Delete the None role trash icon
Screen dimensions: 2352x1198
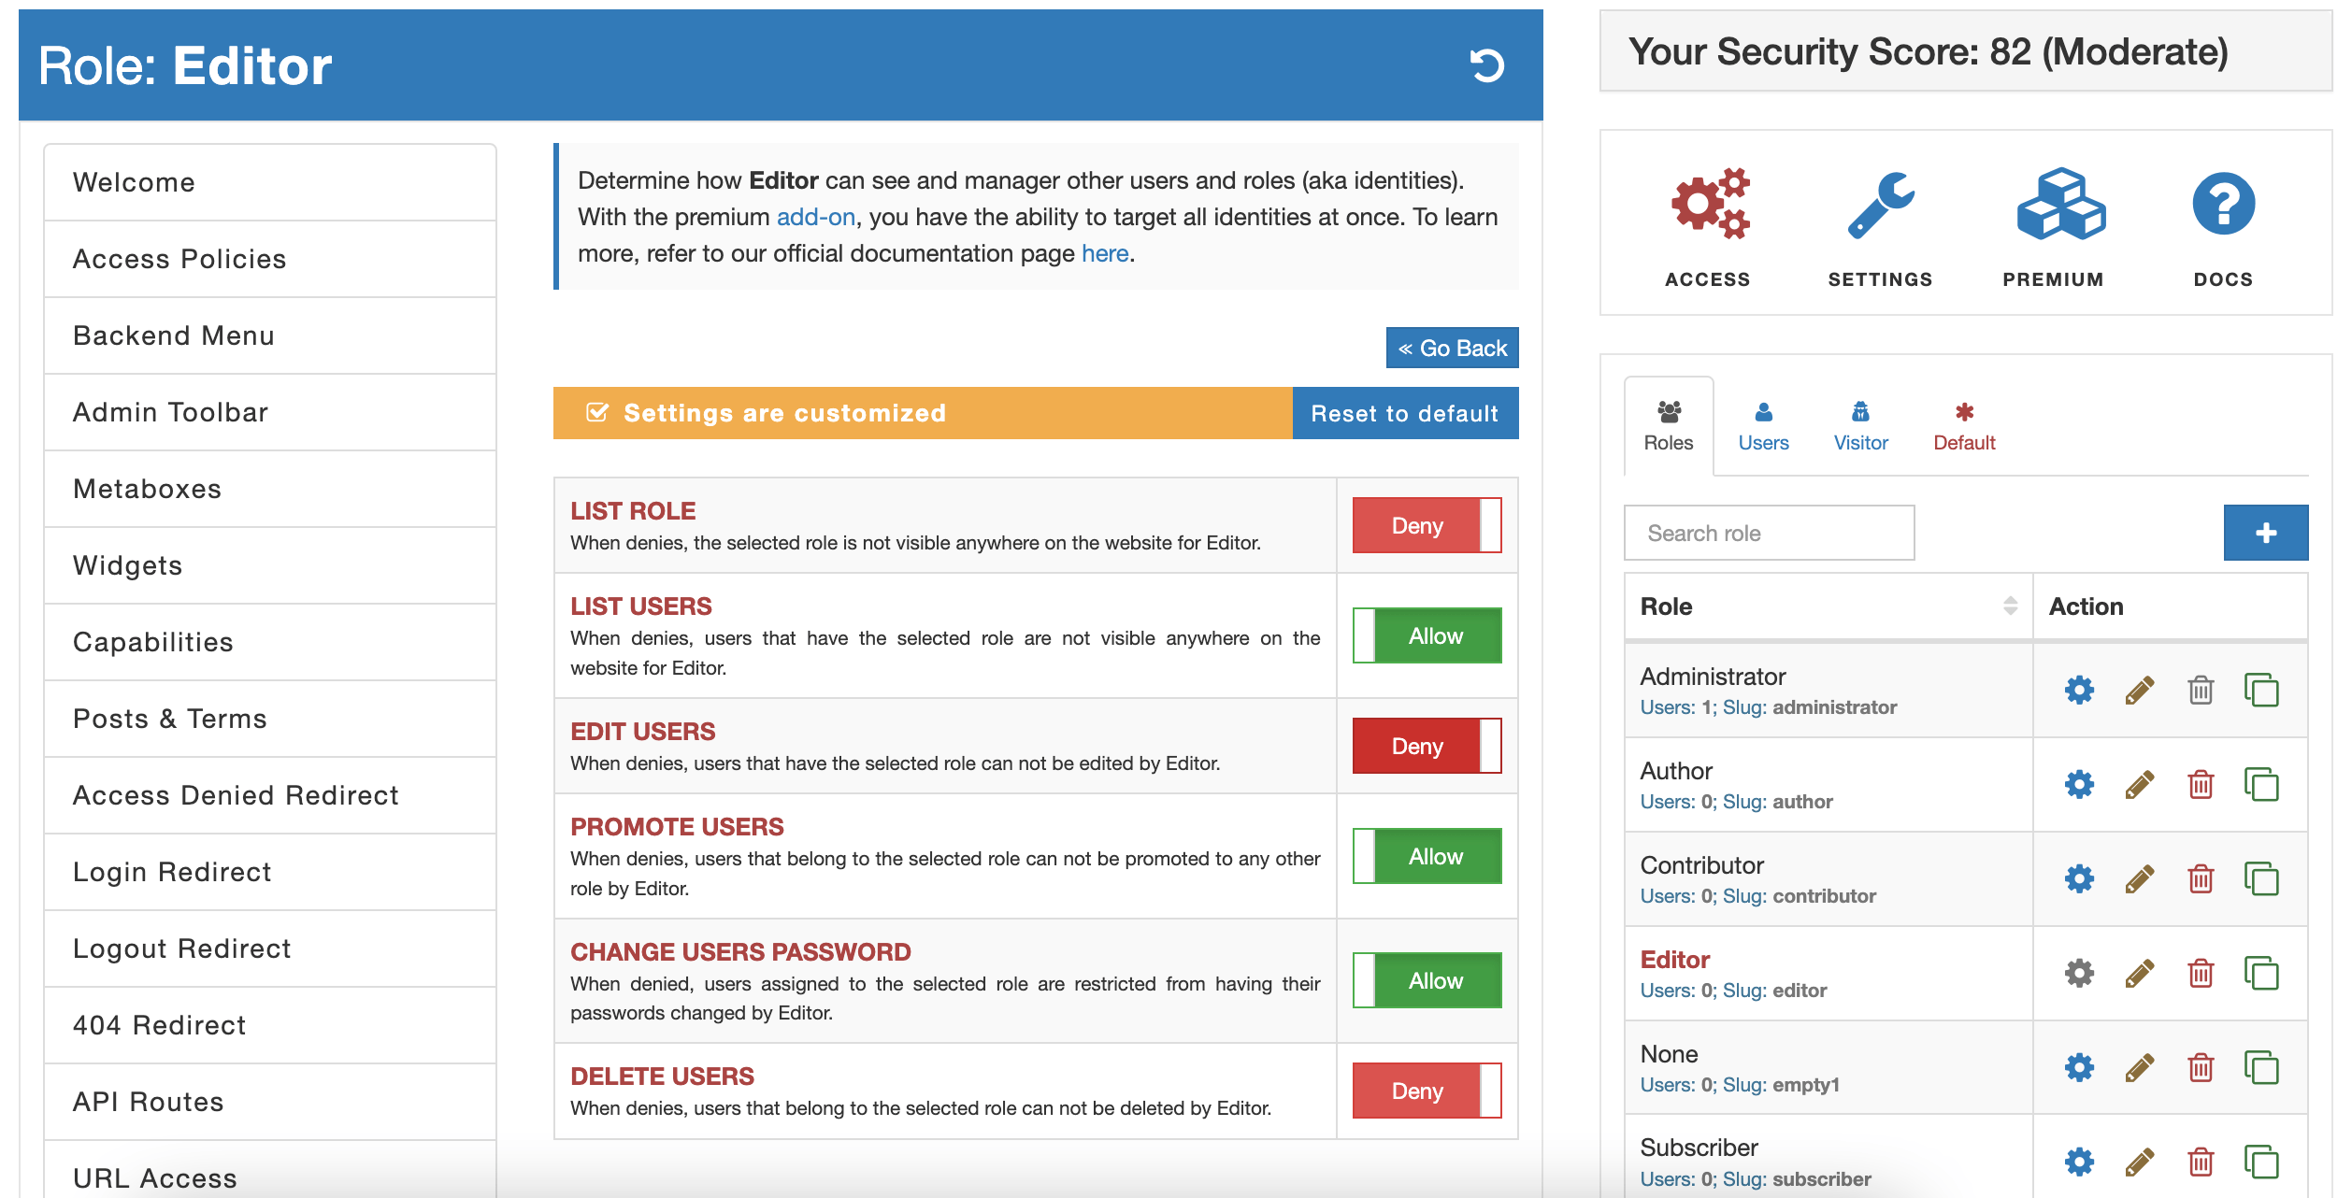coord(2201,1067)
